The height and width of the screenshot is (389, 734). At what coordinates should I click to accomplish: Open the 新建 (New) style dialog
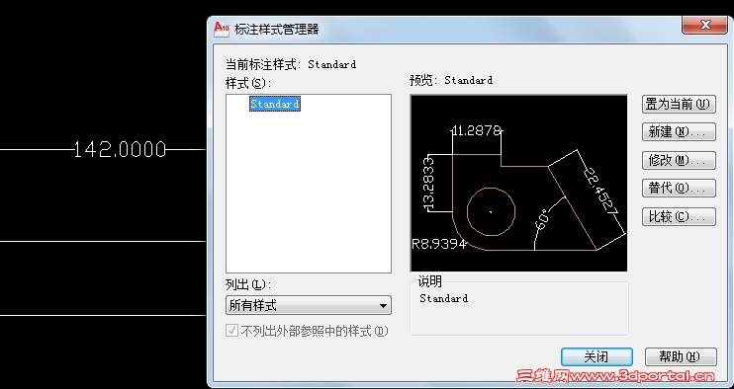pyautogui.click(x=679, y=132)
